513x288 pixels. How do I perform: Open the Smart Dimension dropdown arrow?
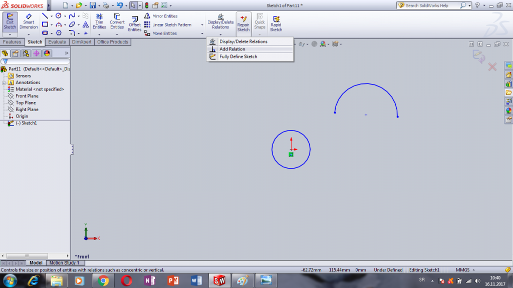pos(29,34)
